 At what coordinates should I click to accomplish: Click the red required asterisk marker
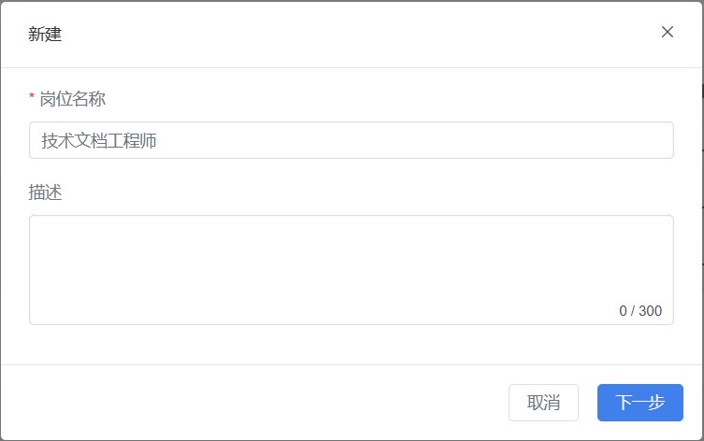coord(32,97)
